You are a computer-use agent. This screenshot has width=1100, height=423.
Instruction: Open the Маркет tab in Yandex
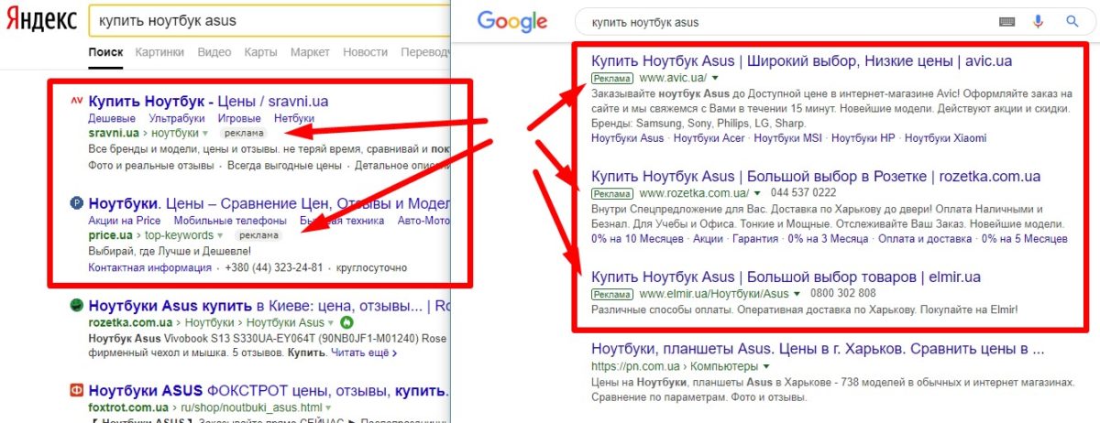tap(310, 52)
